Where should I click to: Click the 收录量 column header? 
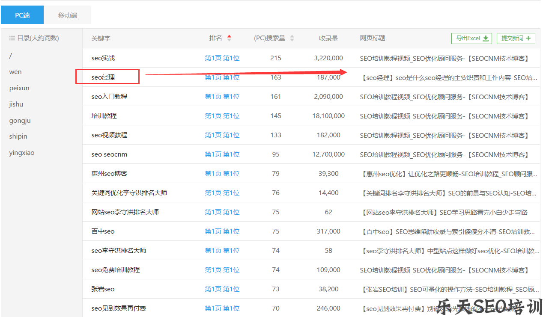[328, 38]
